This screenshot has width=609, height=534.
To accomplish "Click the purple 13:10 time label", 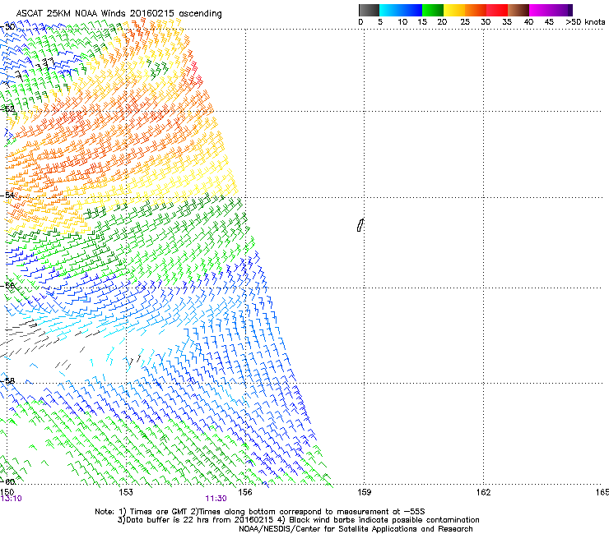I will click(x=12, y=499).
